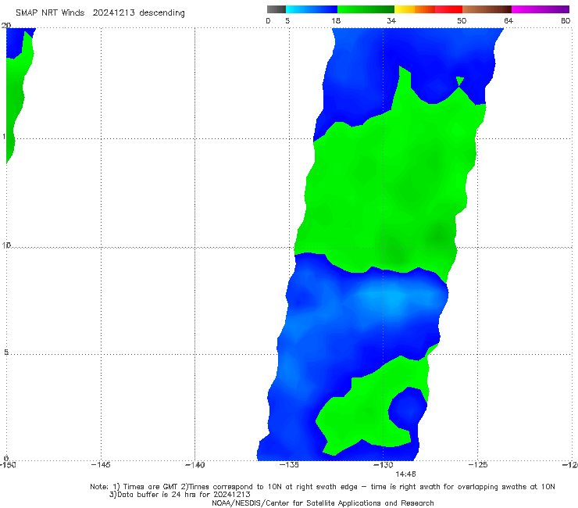The width and height of the screenshot is (578, 508).
Task: Click the color bar label '64'
Action: pos(508,20)
